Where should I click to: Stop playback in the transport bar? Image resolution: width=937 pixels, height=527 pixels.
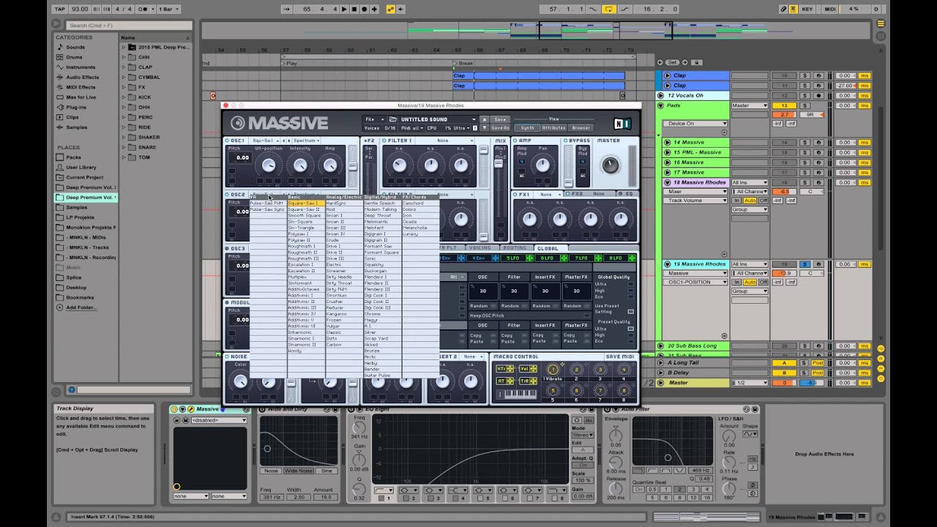(x=355, y=9)
